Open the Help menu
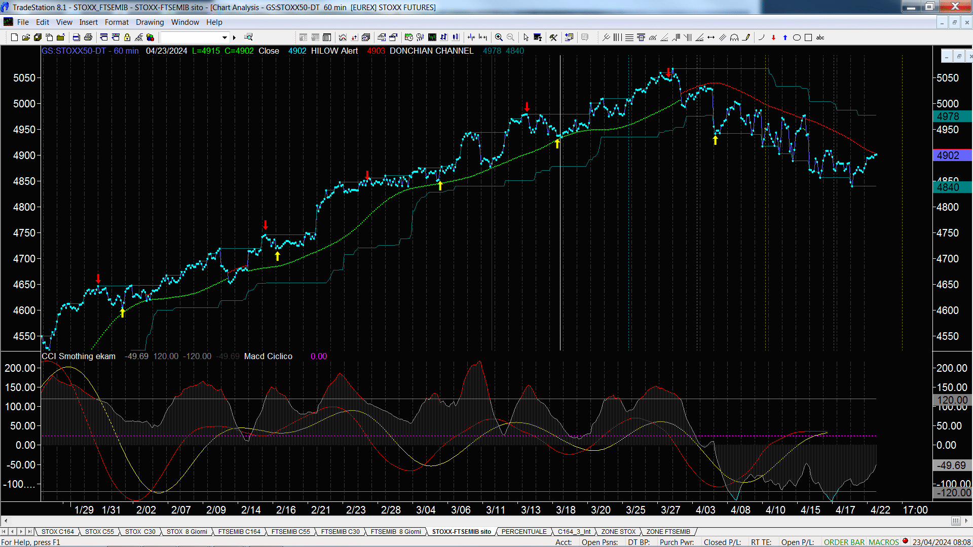973x547 pixels. click(x=214, y=22)
